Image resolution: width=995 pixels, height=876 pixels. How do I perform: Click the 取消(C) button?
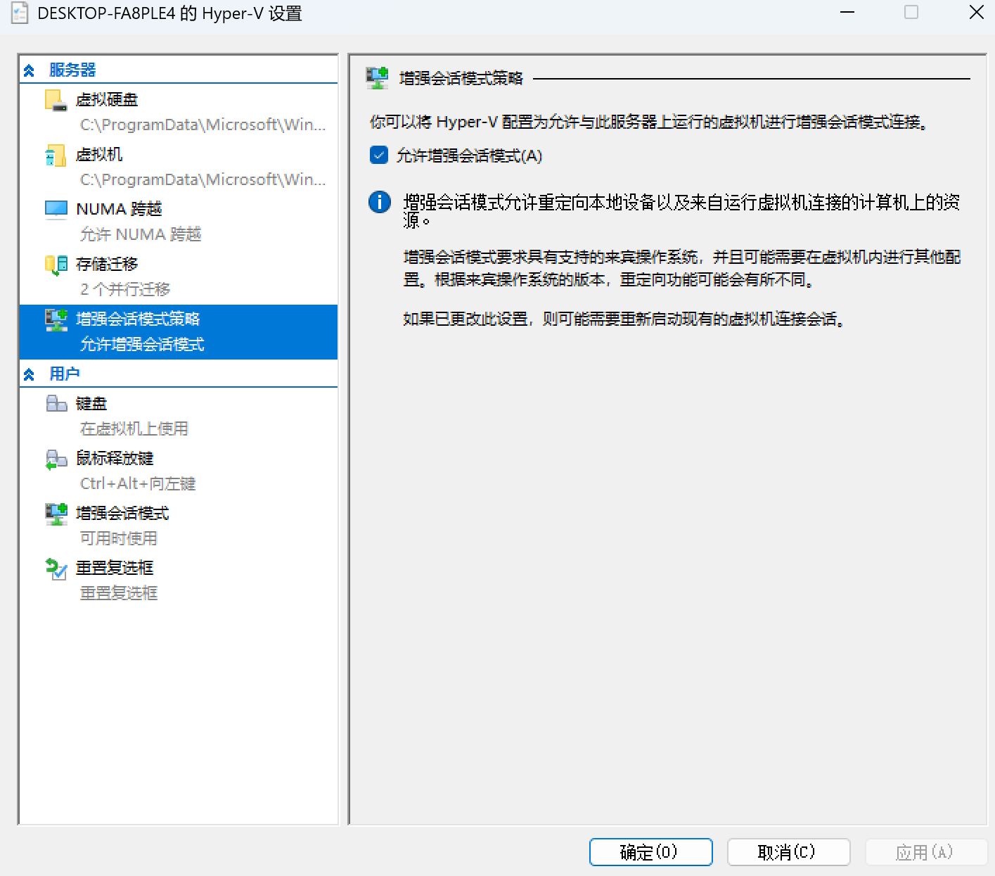pyautogui.click(x=788, y=852)
